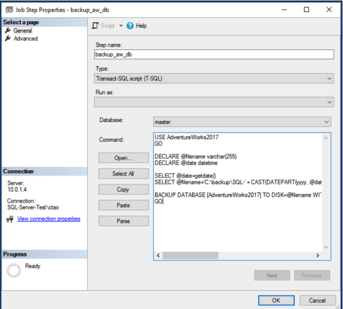Click the OK button
343x309 pixels.
(276, 300)
